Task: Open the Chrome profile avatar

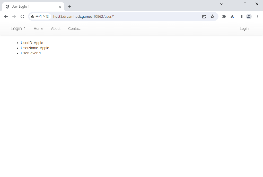Action: click(x=249, y=16)
